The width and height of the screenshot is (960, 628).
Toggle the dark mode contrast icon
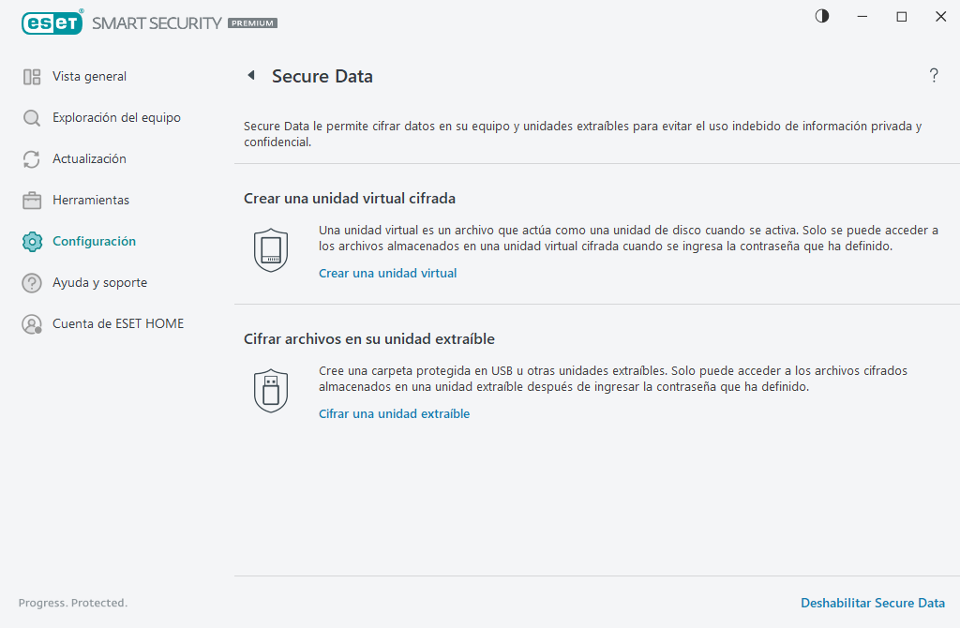(821, 16)
